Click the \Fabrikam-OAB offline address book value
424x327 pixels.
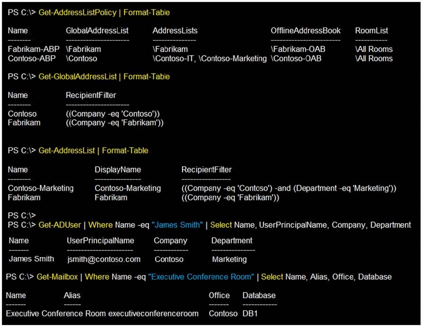(298, 49)
